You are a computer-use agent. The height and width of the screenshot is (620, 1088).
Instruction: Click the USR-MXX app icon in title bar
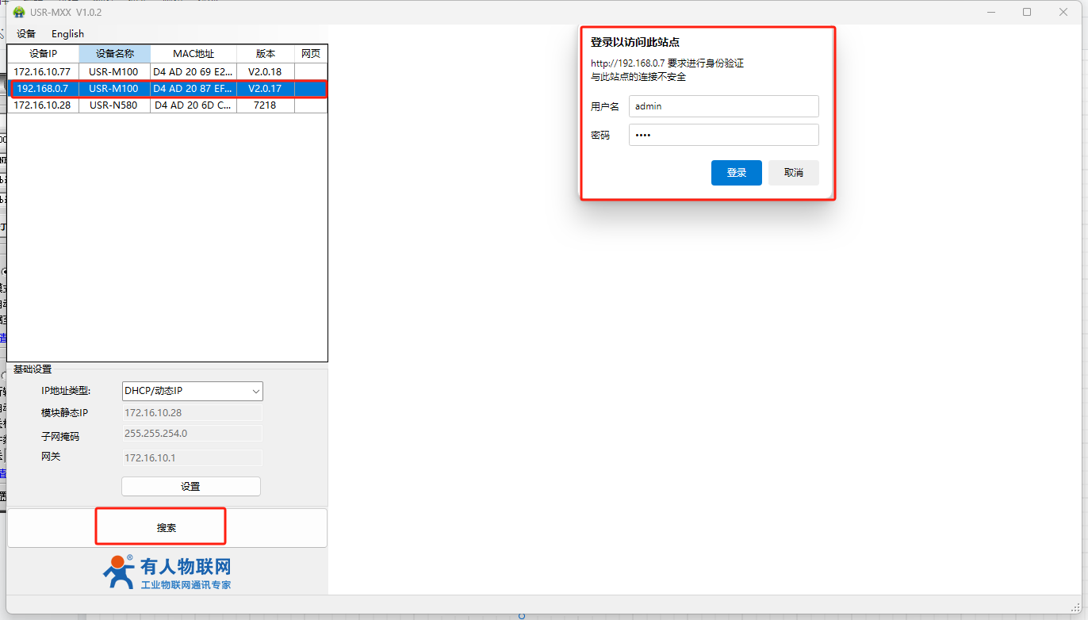pyautogui.click(x=19, y=12)
